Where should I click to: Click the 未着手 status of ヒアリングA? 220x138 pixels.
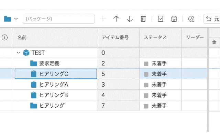click(159, 85)
